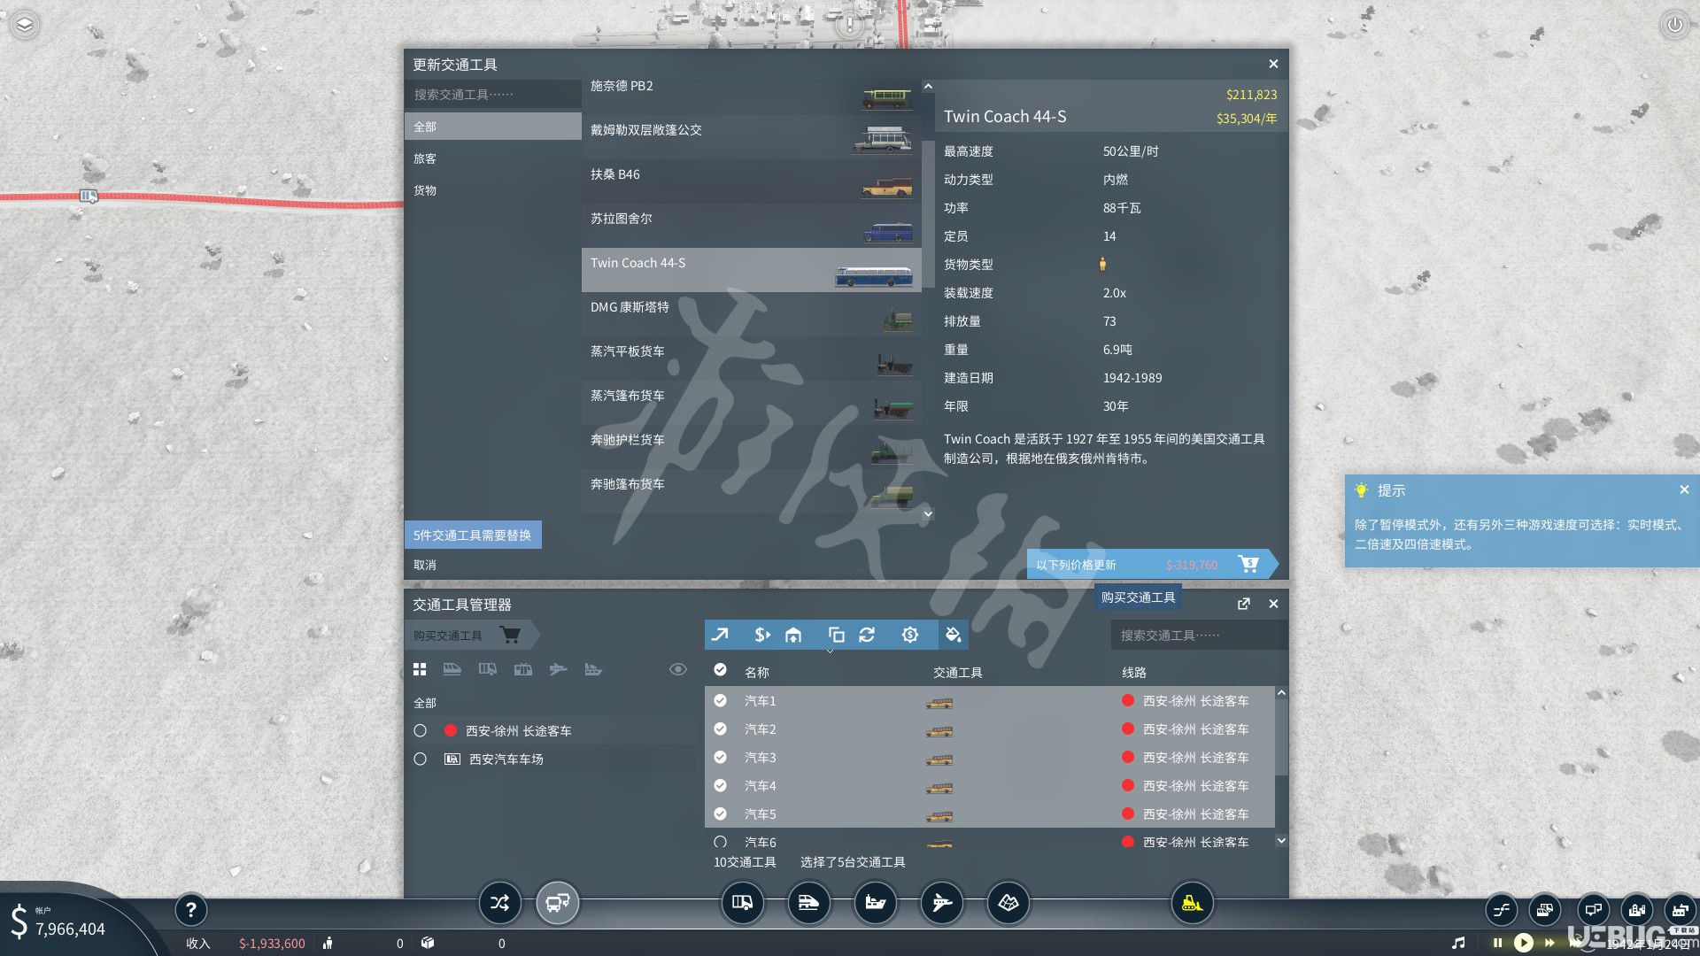Open the town buildings overview icon

(1636, 909)
